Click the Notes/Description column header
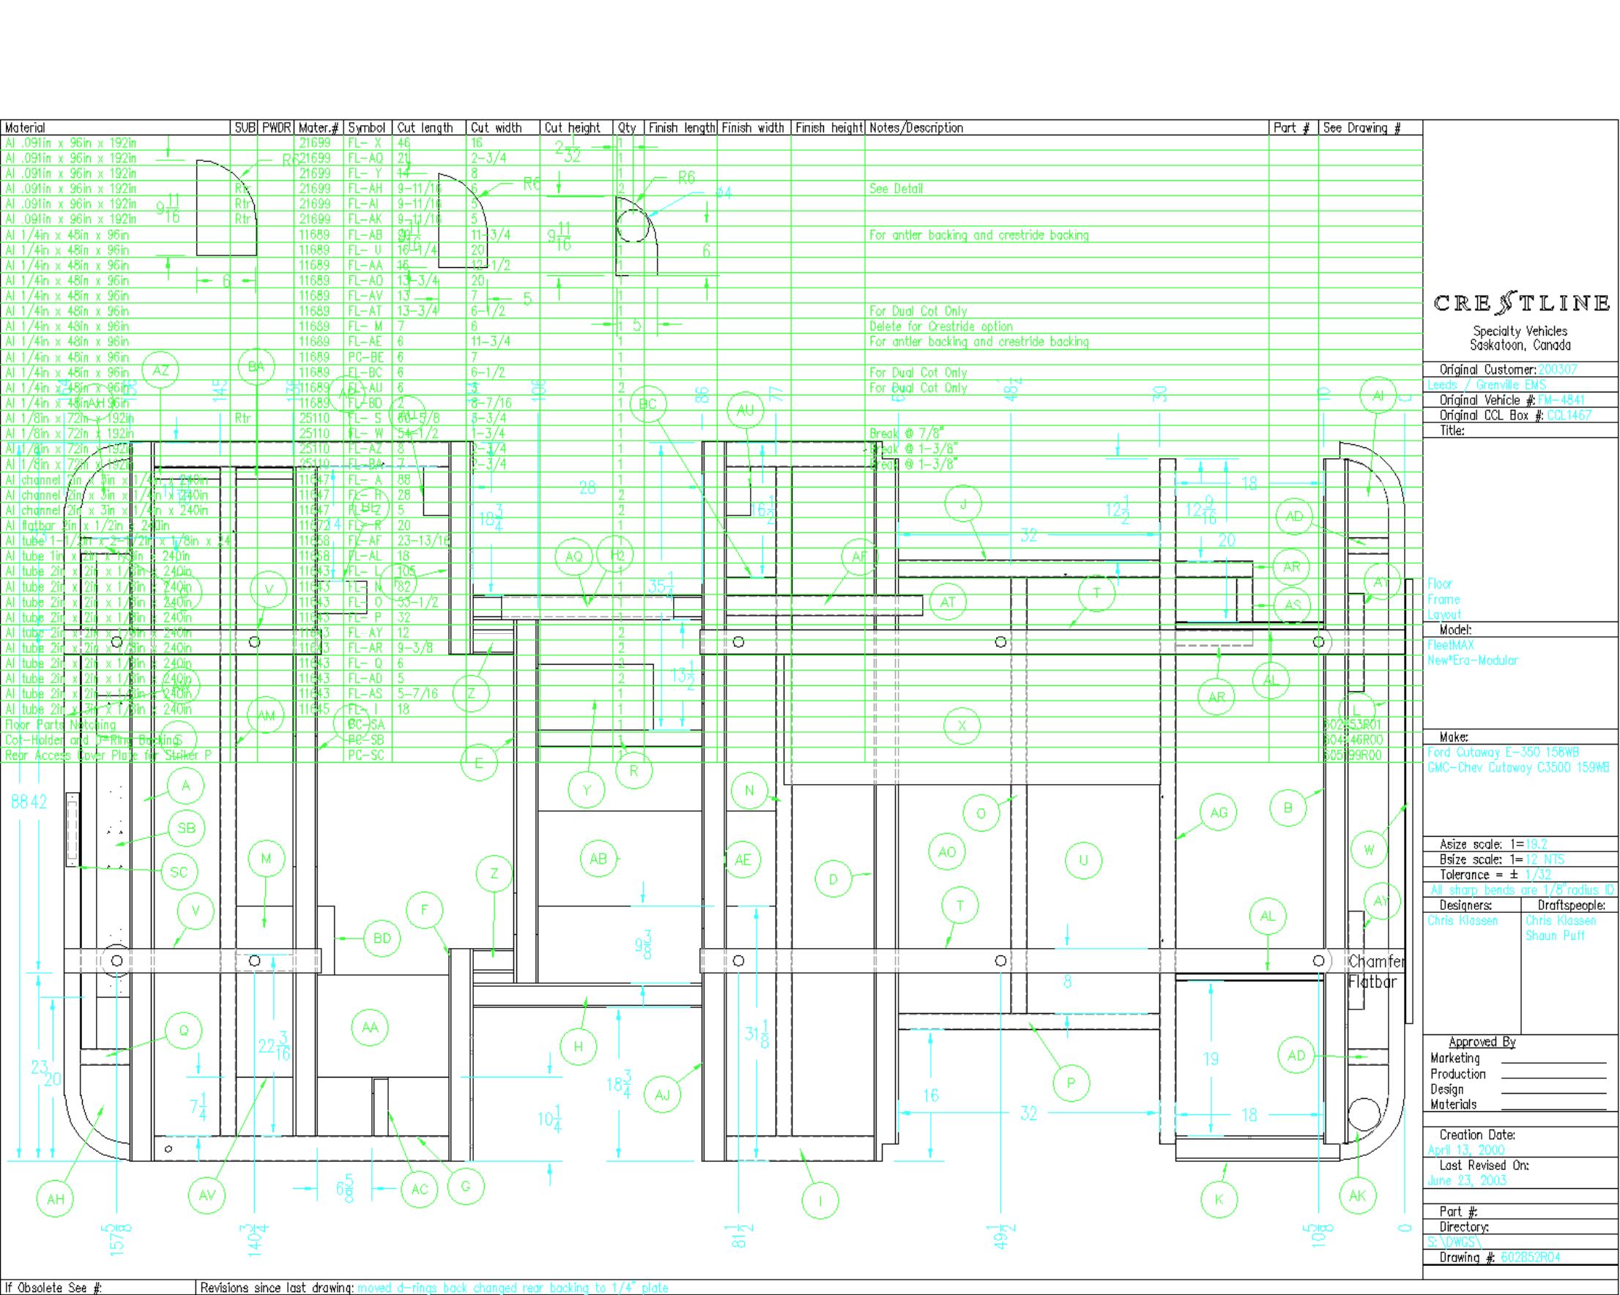The height and width of the screenshot is (1295, 1620). (x=916, y=127)
